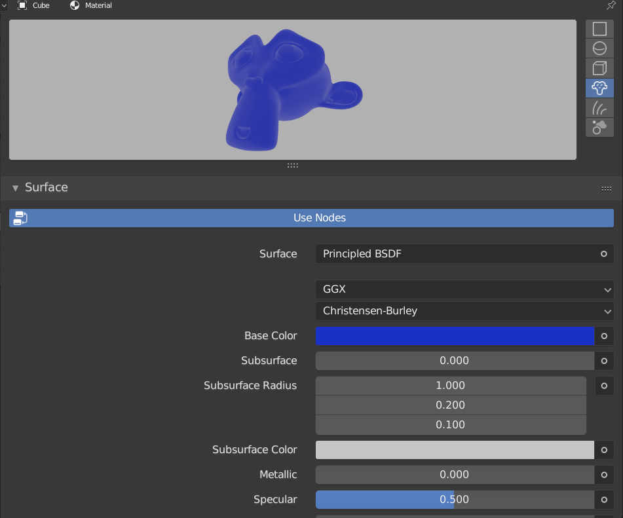Click the Specular 0.500 slider

pos(455,500)
